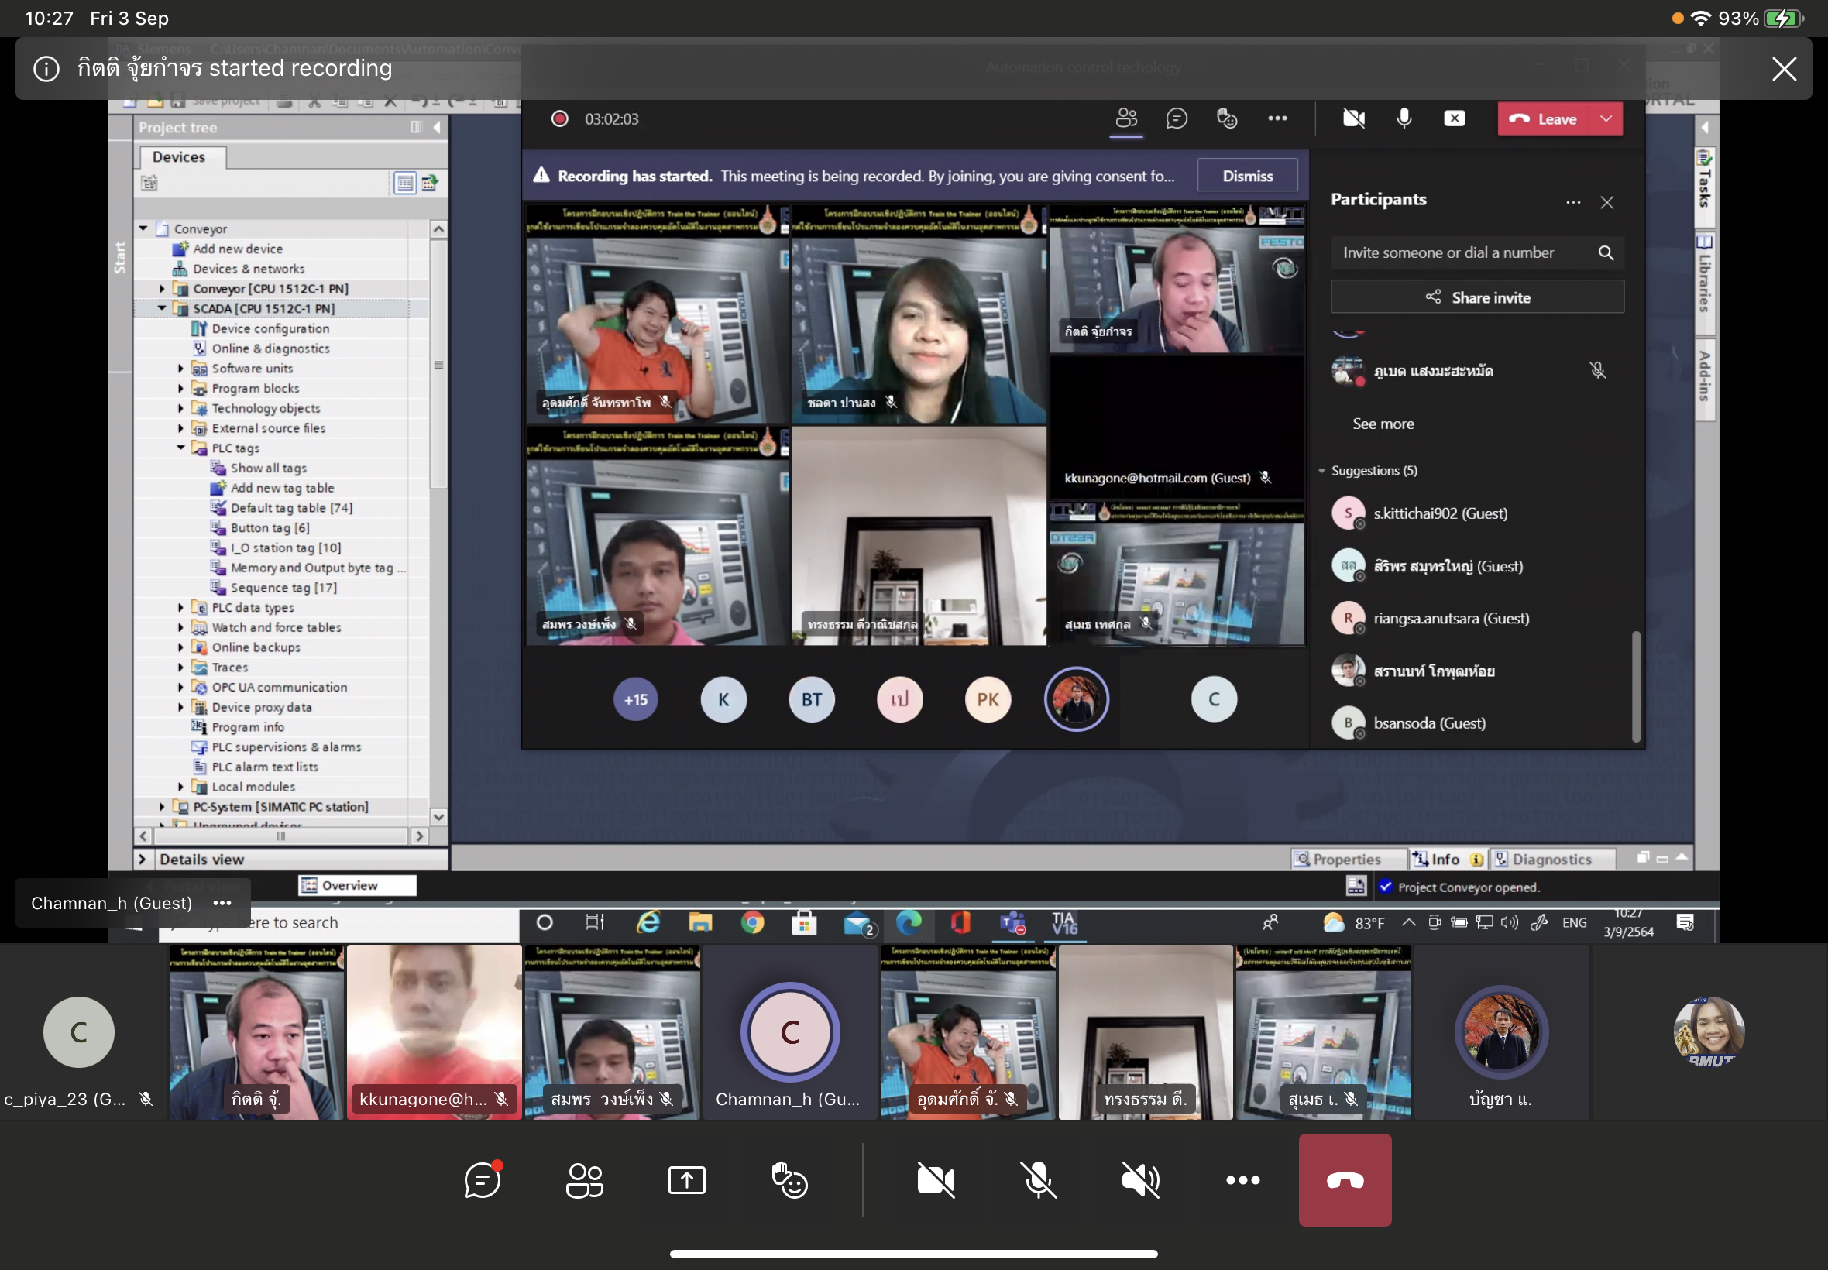
Task: Open reactions in shared Teams toolbar
Action: coord(1226,118)
